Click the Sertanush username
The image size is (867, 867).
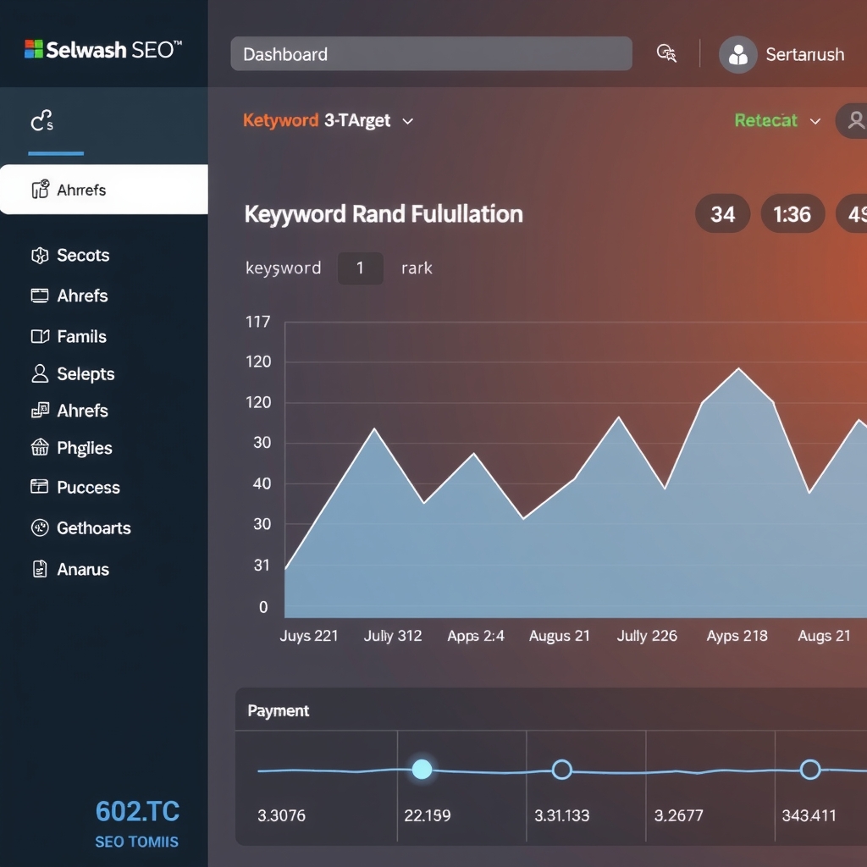coord(804,54)
